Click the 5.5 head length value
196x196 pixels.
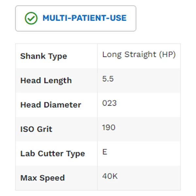tap(108, 79)
